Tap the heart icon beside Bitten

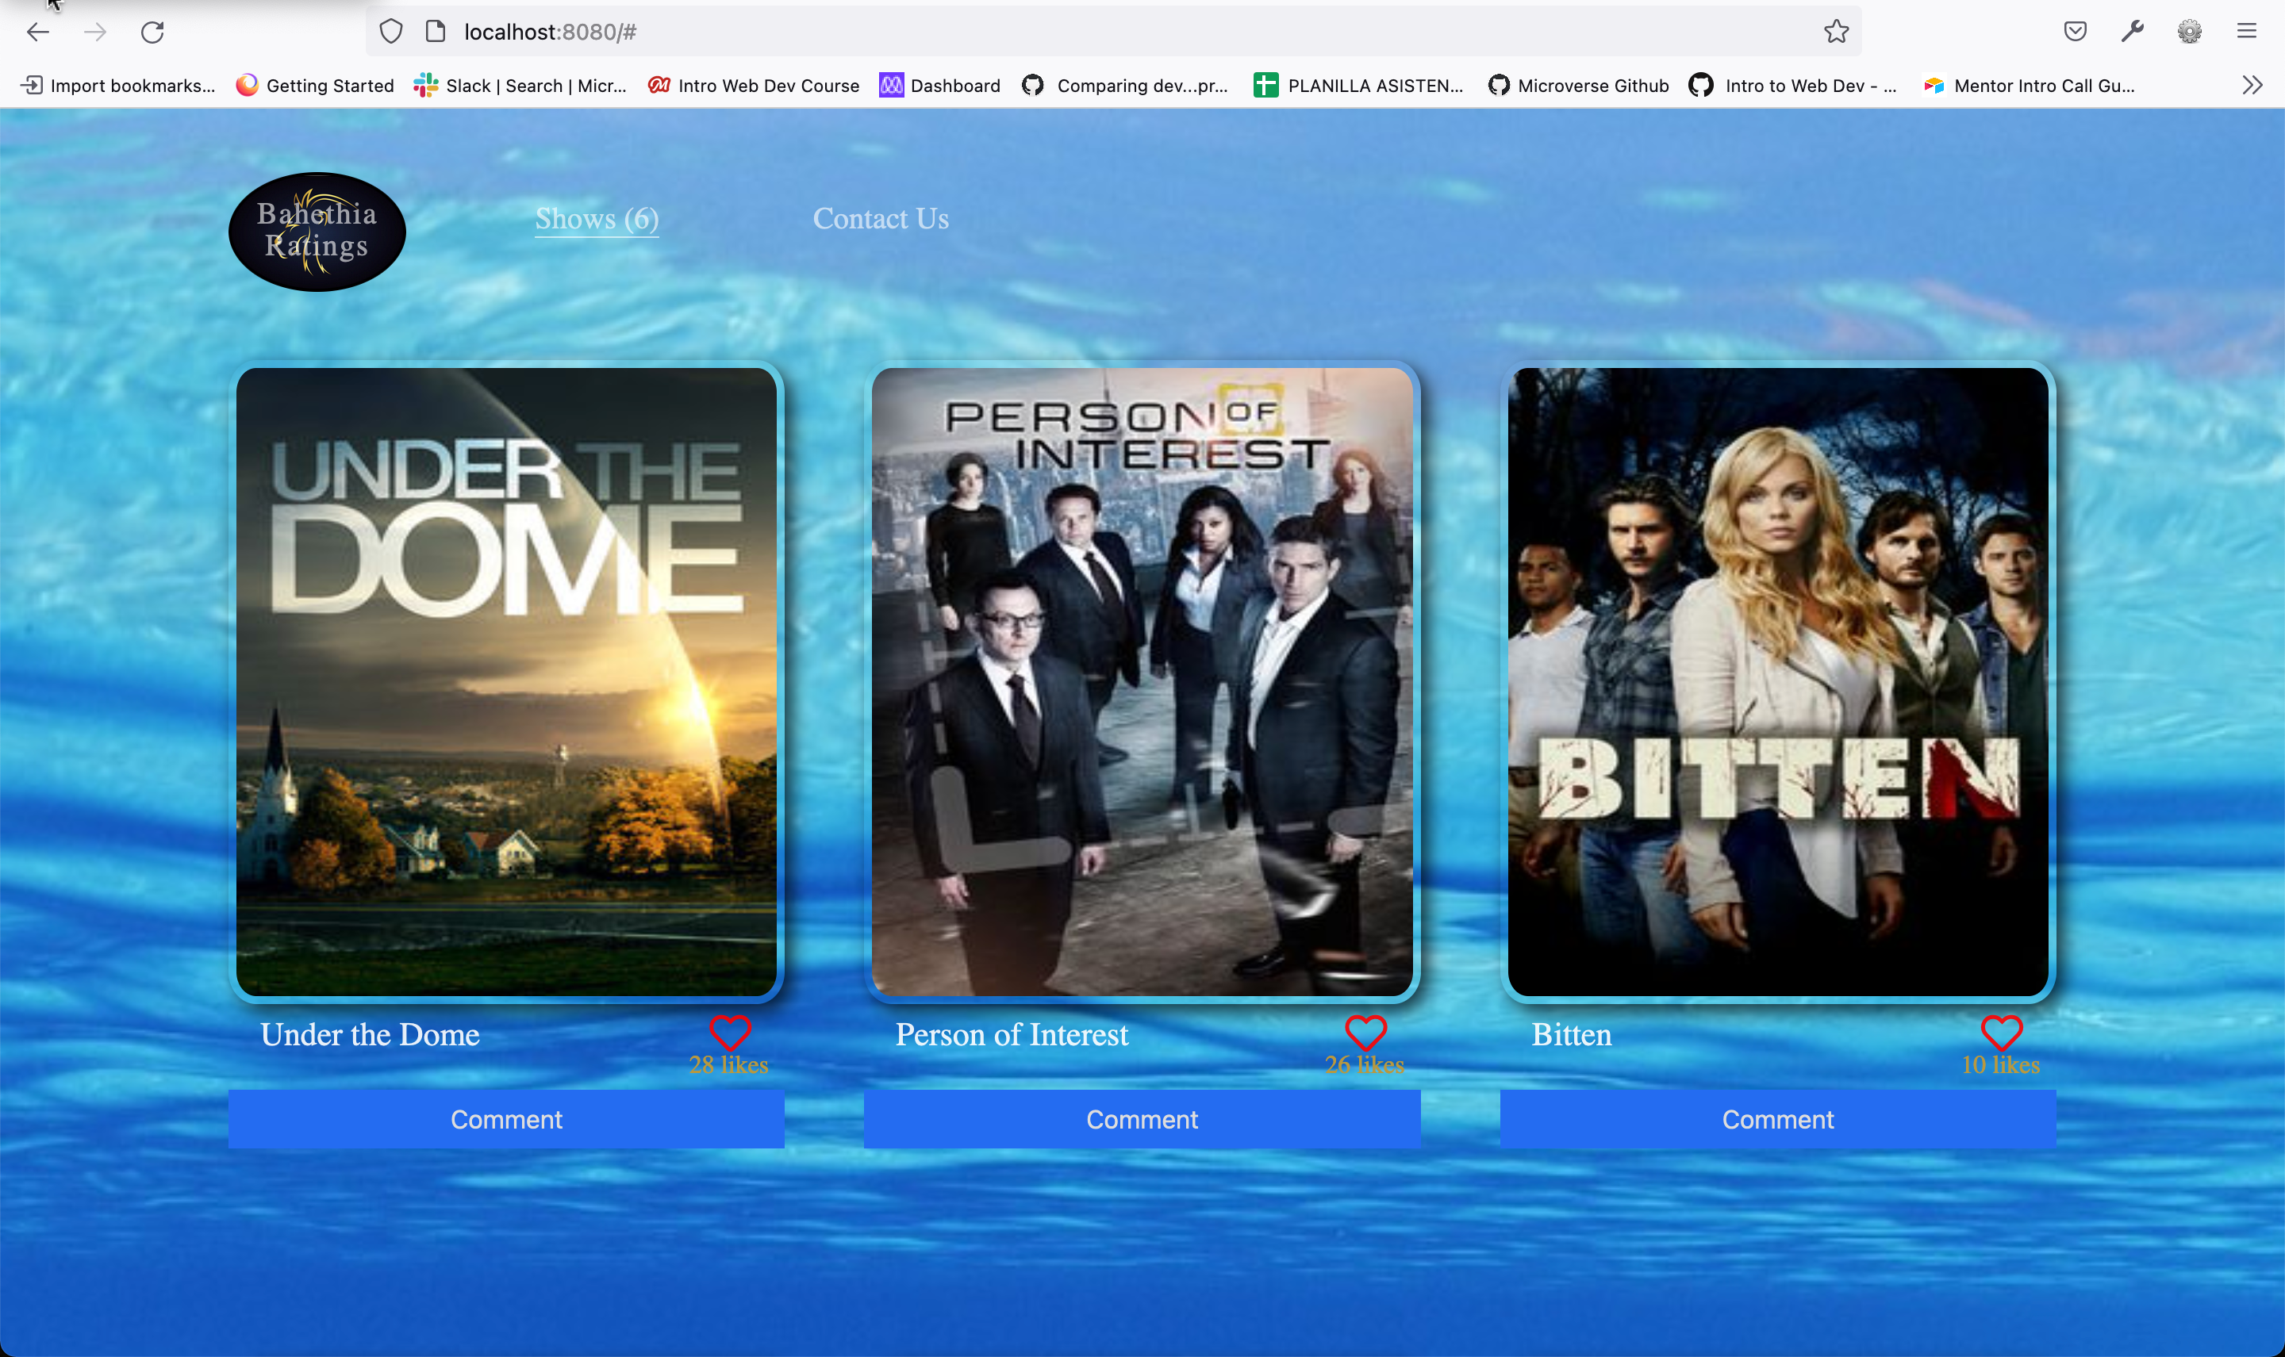click(2002, 1033)
